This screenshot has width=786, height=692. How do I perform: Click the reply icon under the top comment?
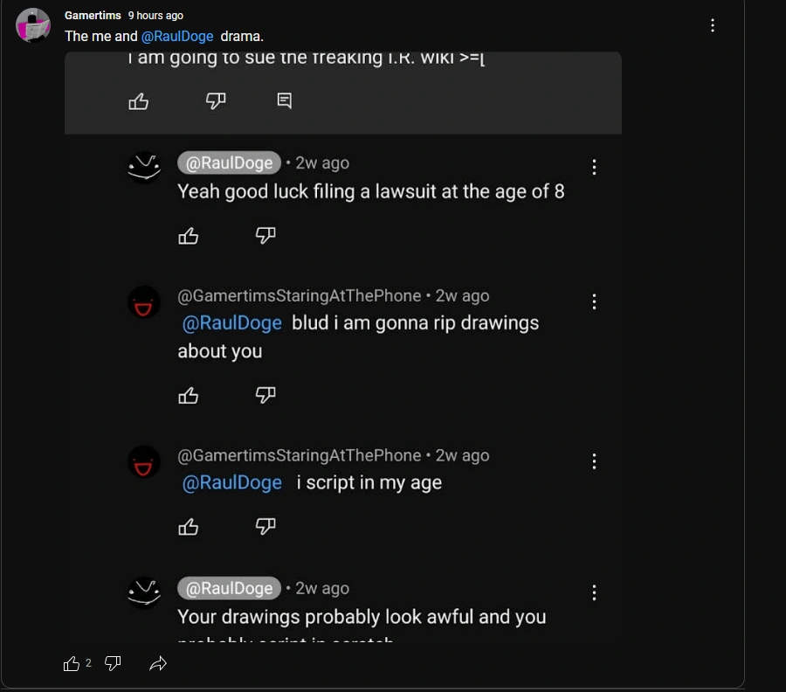[284, 100]
